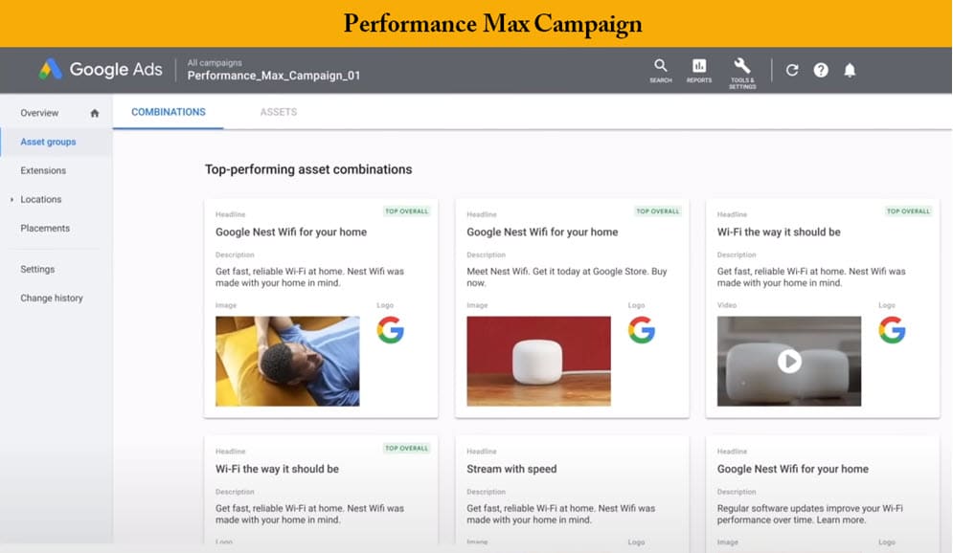Open the Reports icon

tap(699, 71)
